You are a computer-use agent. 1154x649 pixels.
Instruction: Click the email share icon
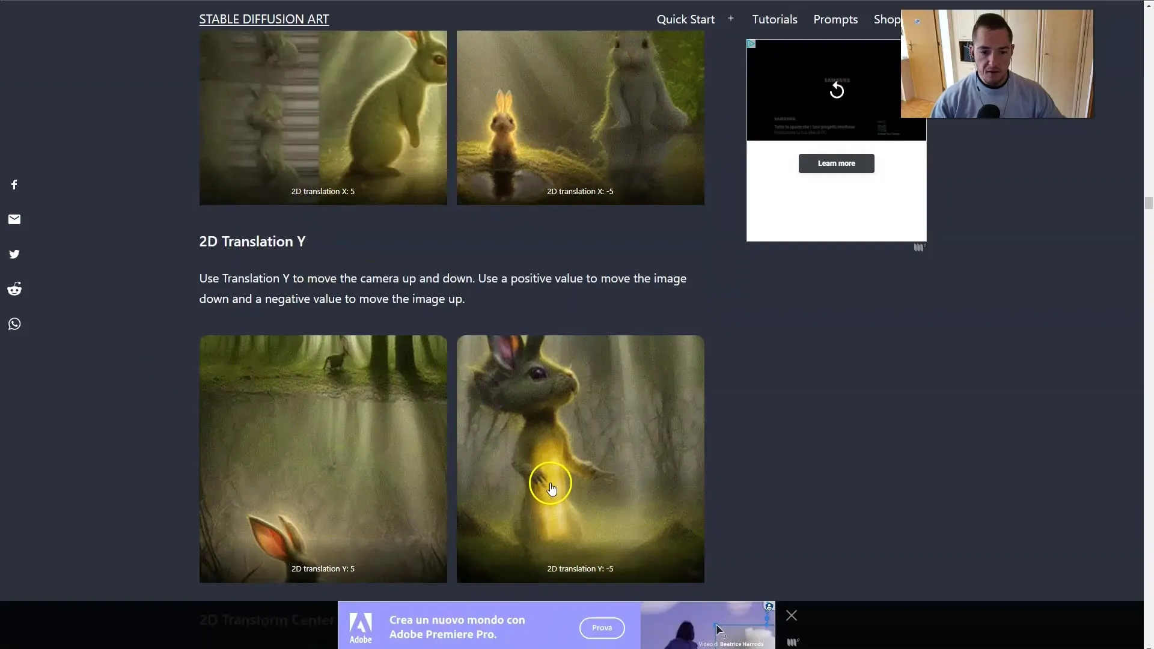tap(14, 219)
